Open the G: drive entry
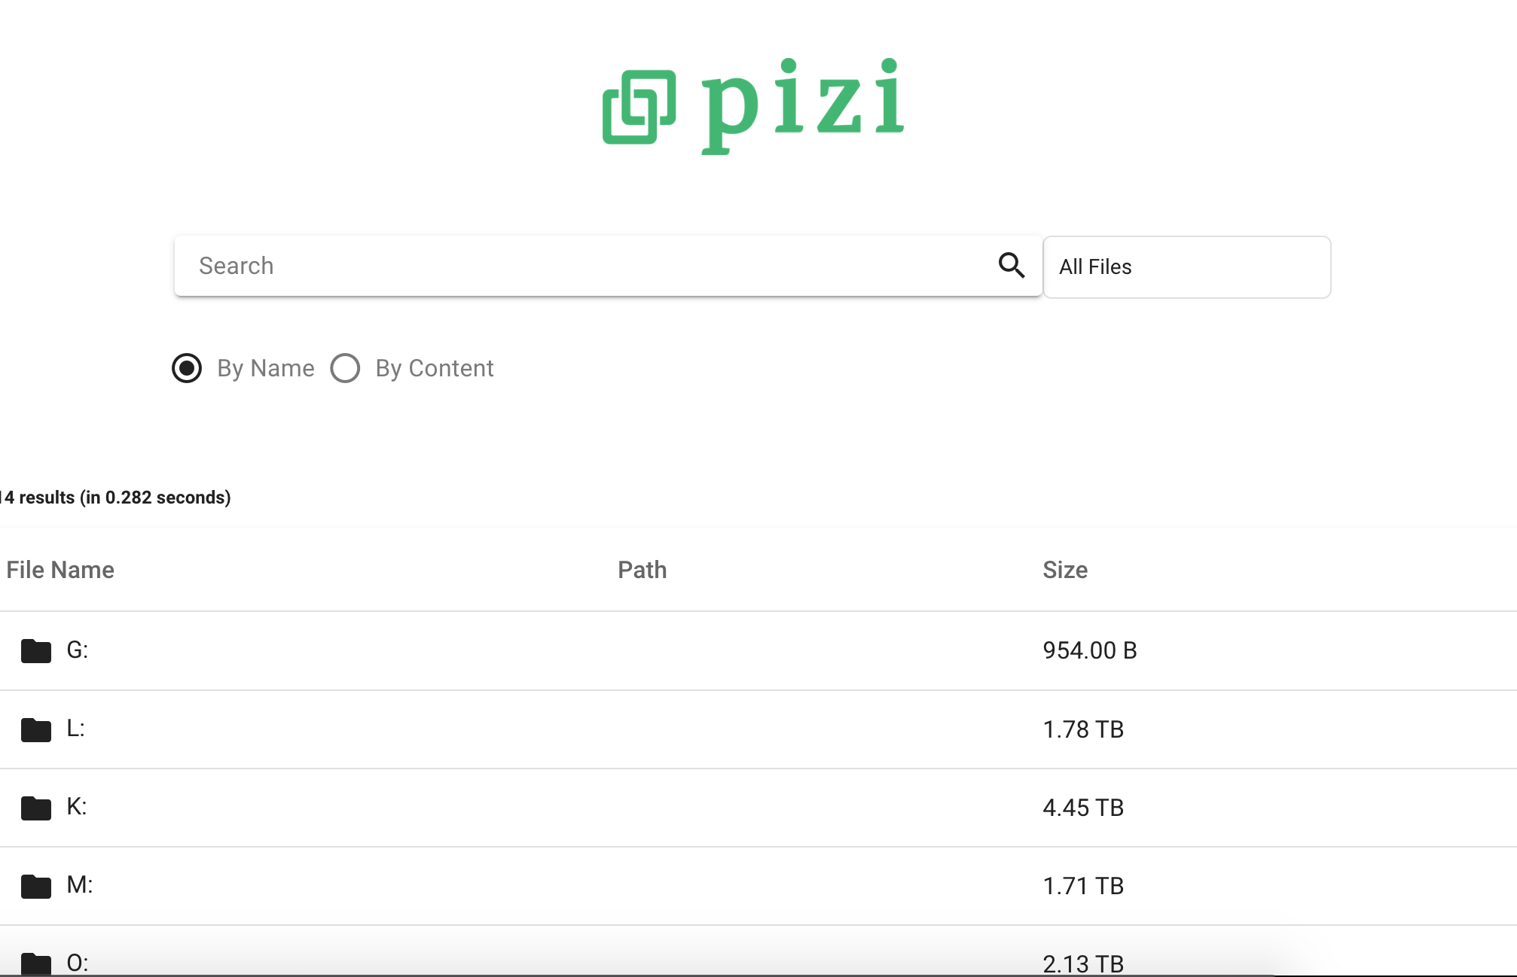The width and height of the screenshot is (1517, 977). pos(758,650)
